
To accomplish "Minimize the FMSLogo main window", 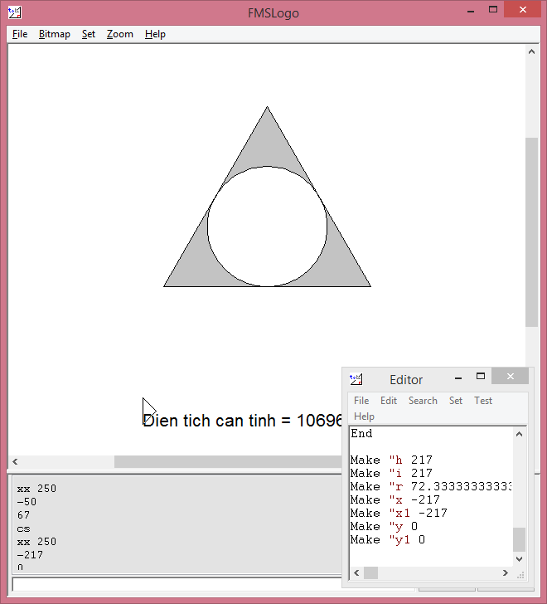I will 471,11.
